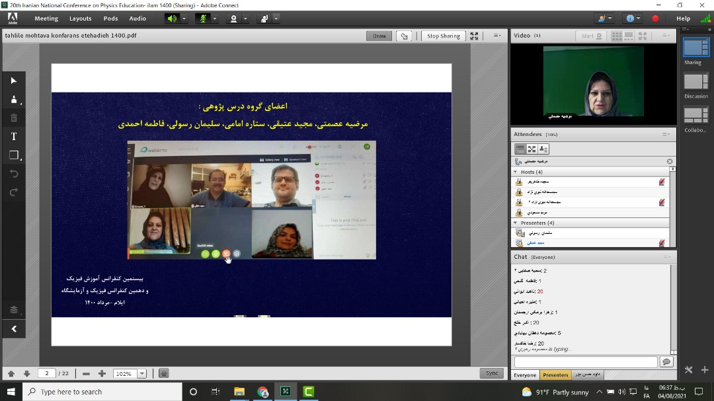Click the full screen icon in Share pod
Viewport: 714px width, 401px height.
pos(474,36)
